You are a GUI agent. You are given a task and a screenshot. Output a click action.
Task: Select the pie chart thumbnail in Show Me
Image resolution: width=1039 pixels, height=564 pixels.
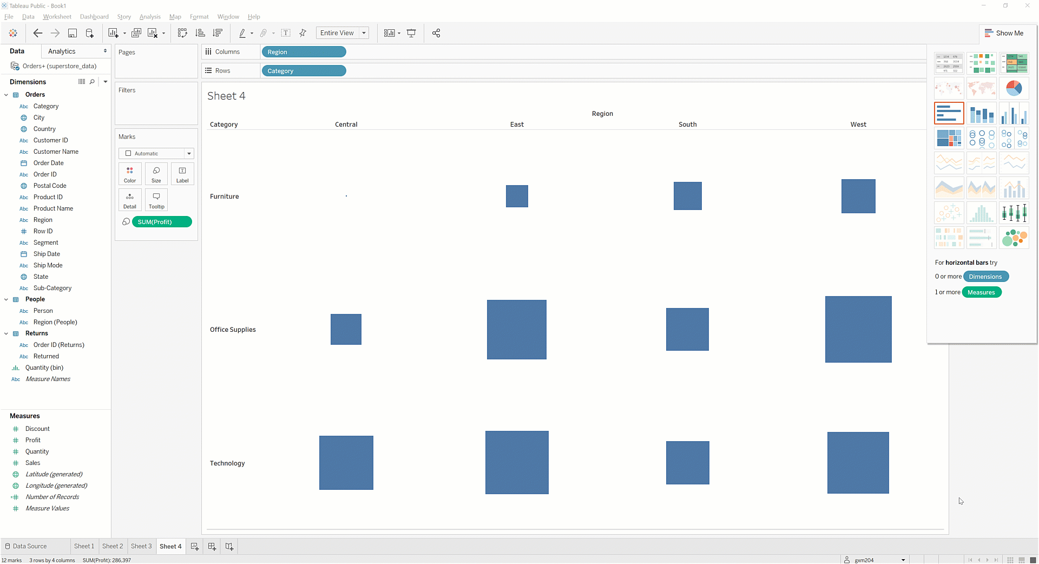(1014, 88)
